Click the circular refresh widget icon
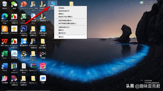163x91 pixels. pos(146,2)
